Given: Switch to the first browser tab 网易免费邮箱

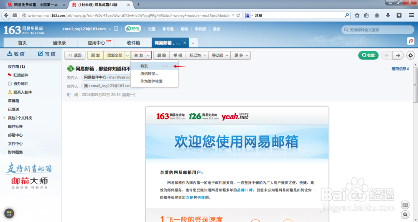Looking at the screenshot, I should click(37, 5).
